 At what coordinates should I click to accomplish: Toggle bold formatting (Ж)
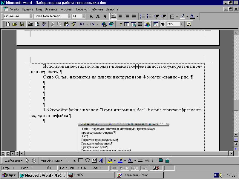point(91,16)
